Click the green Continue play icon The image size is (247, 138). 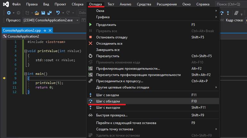[x=90, y=25]
